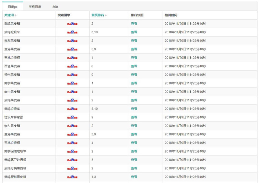Select keyword 梧州果皮箱
Viewport: 259px width, 183px height.
click(x=12, y=74)
